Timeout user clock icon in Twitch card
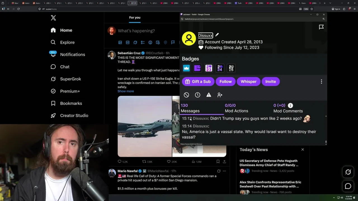Image resolution: width=358 pixels, height=201 pixels. [x=197, y=95]
